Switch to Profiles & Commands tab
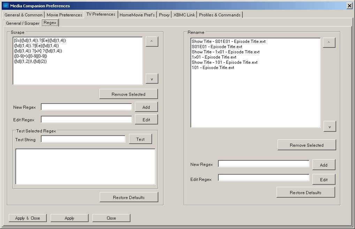Image resolution: width=355 pixels, height=229 pixels. tap(220, 15)
